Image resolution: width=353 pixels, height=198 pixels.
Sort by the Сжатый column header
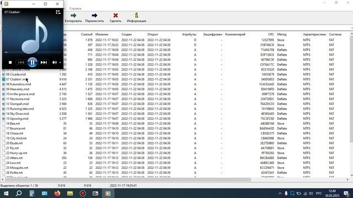pyautogui.click(x=87, y=34)
